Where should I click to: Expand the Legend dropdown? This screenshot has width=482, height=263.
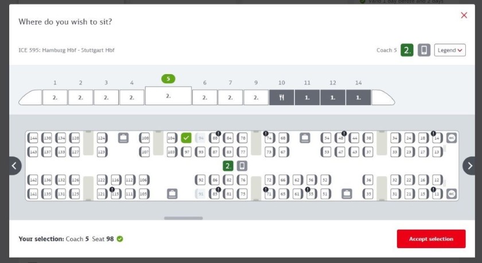(x=449, y=50)
